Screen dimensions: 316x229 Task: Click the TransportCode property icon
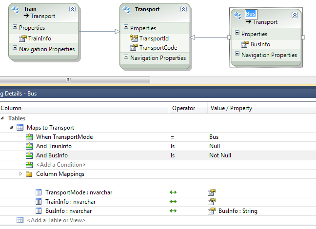134,48
